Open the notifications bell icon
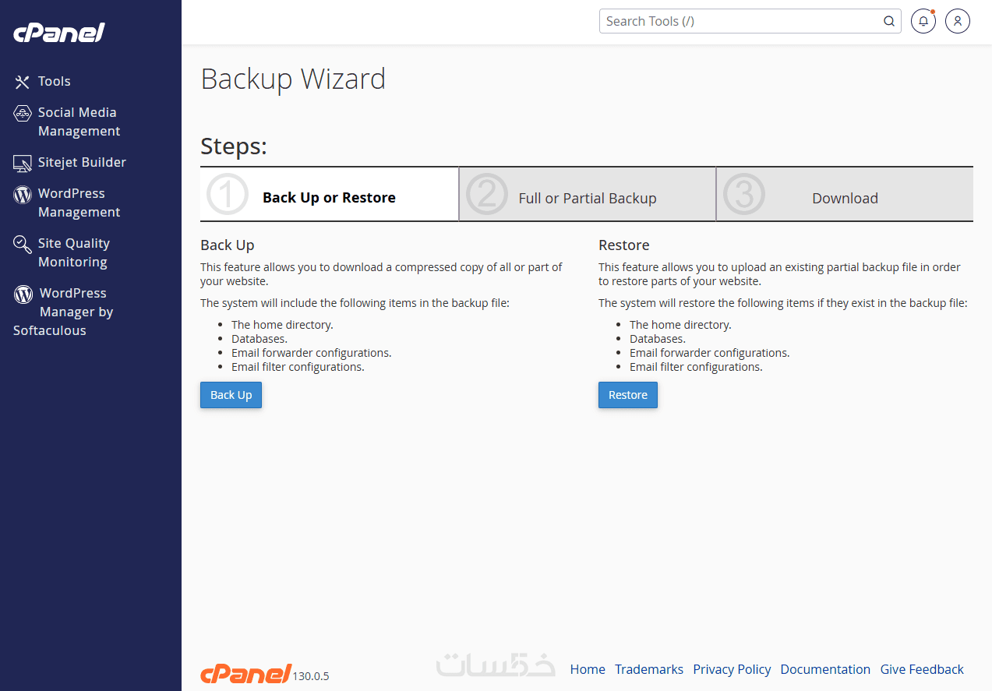Viewport: 992px width, 691px height. tap(923, 21)
